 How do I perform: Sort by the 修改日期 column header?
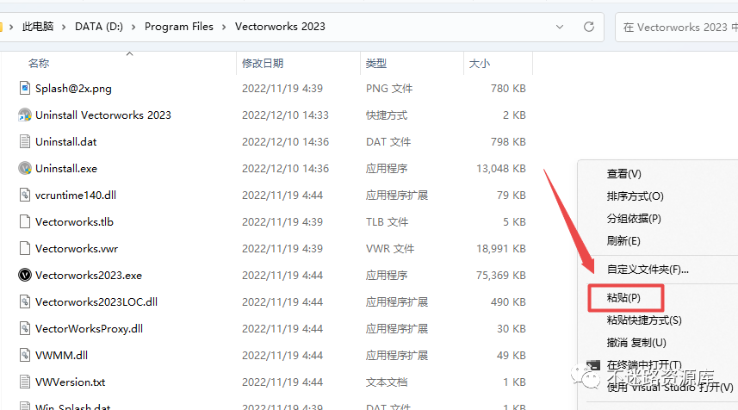263,64
